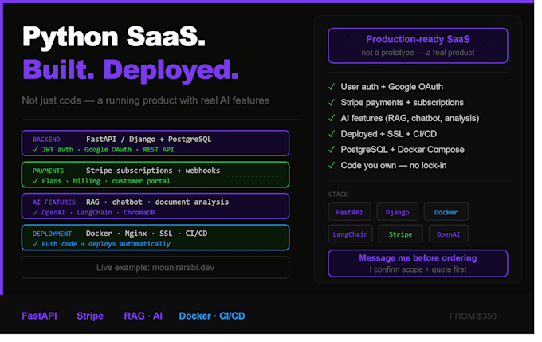The width and height of the screenshot is (542, 342).
Task: Click the BACKEND label
Action: pyautogui.click(x=46, y=140)
